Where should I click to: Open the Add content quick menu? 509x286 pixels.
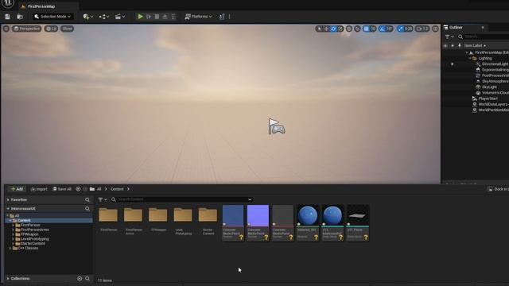click(88, 17)
